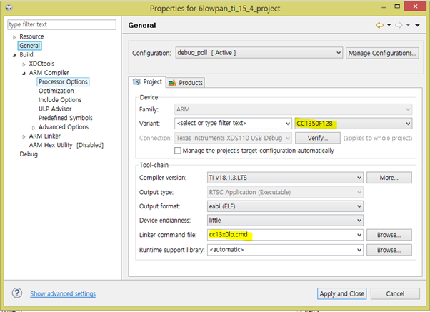Image resolution: width=430 pixels, height=312 pixels.
Task: Click the type filter text search field
Action: point(60,25)
